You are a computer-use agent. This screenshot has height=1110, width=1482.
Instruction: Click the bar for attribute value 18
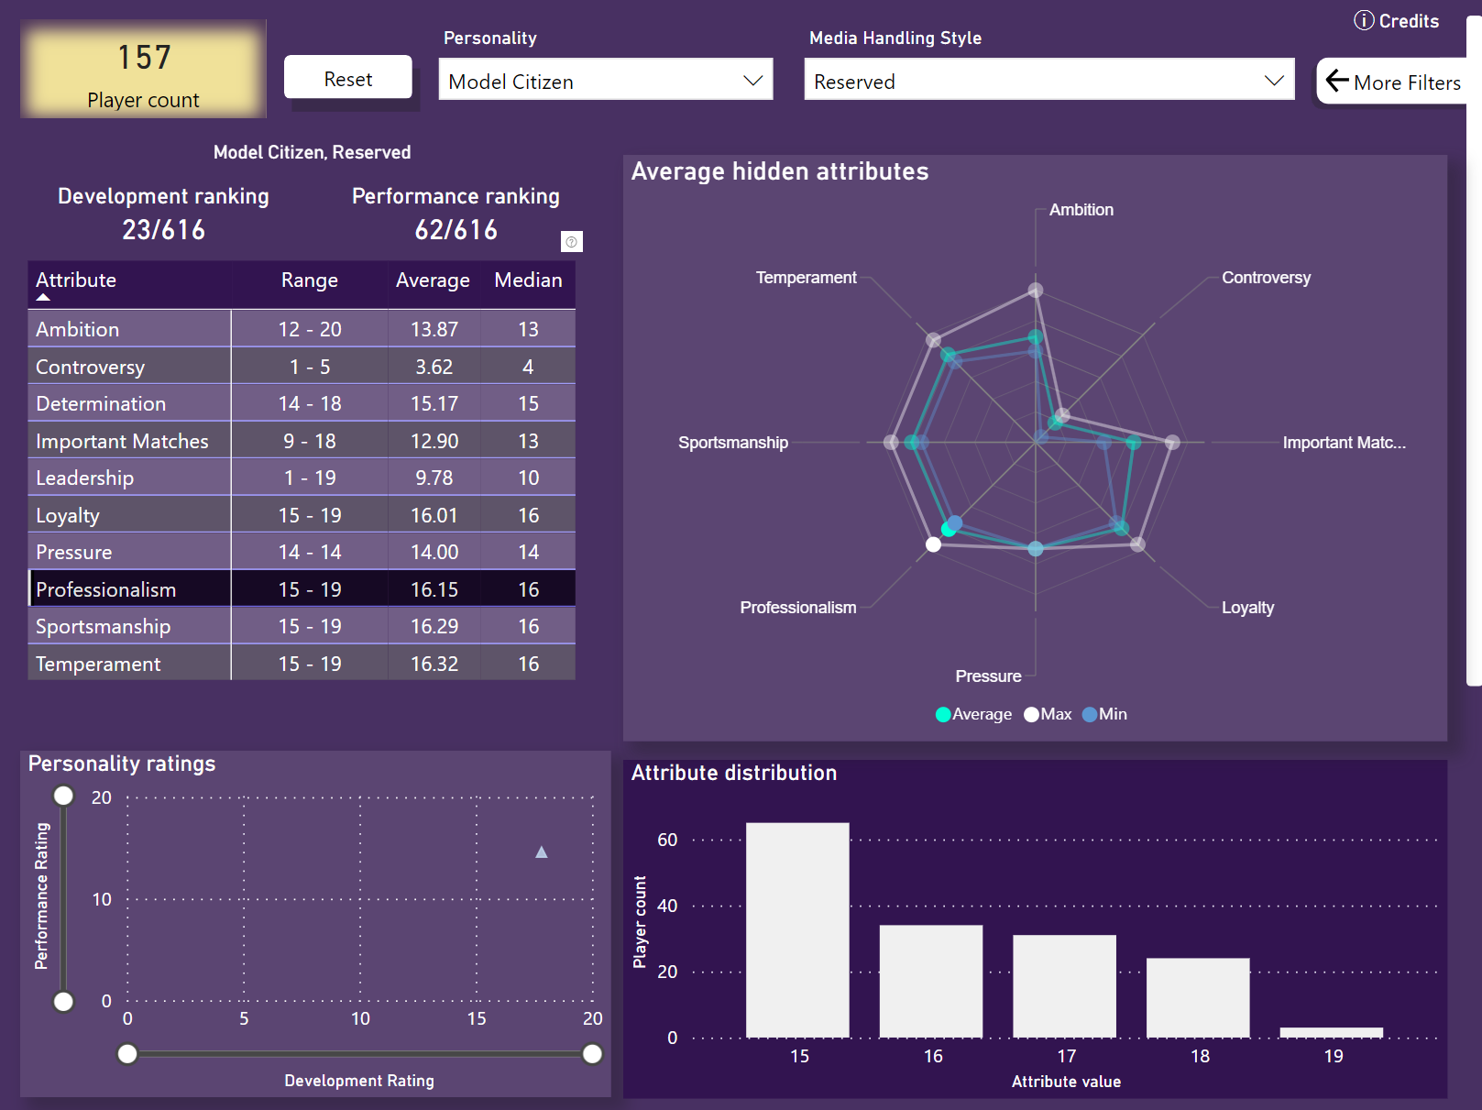[x=1198, y=997]
